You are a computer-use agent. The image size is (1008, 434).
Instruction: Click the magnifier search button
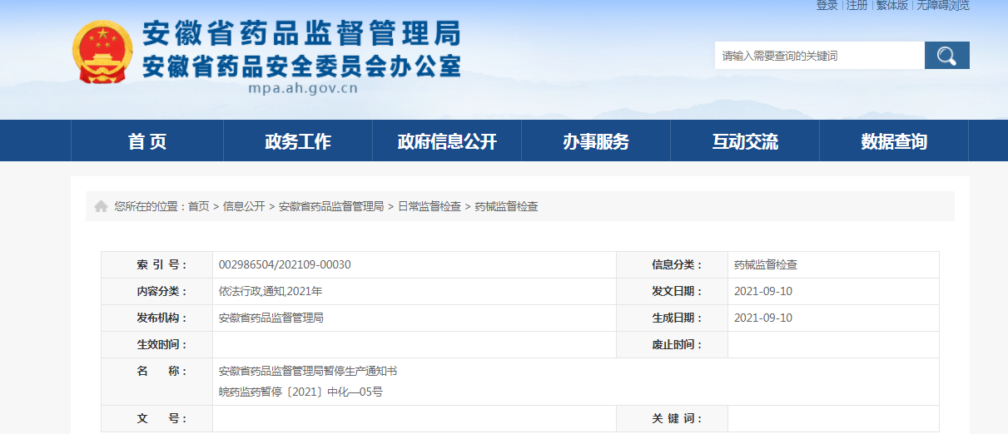(947, 56)
